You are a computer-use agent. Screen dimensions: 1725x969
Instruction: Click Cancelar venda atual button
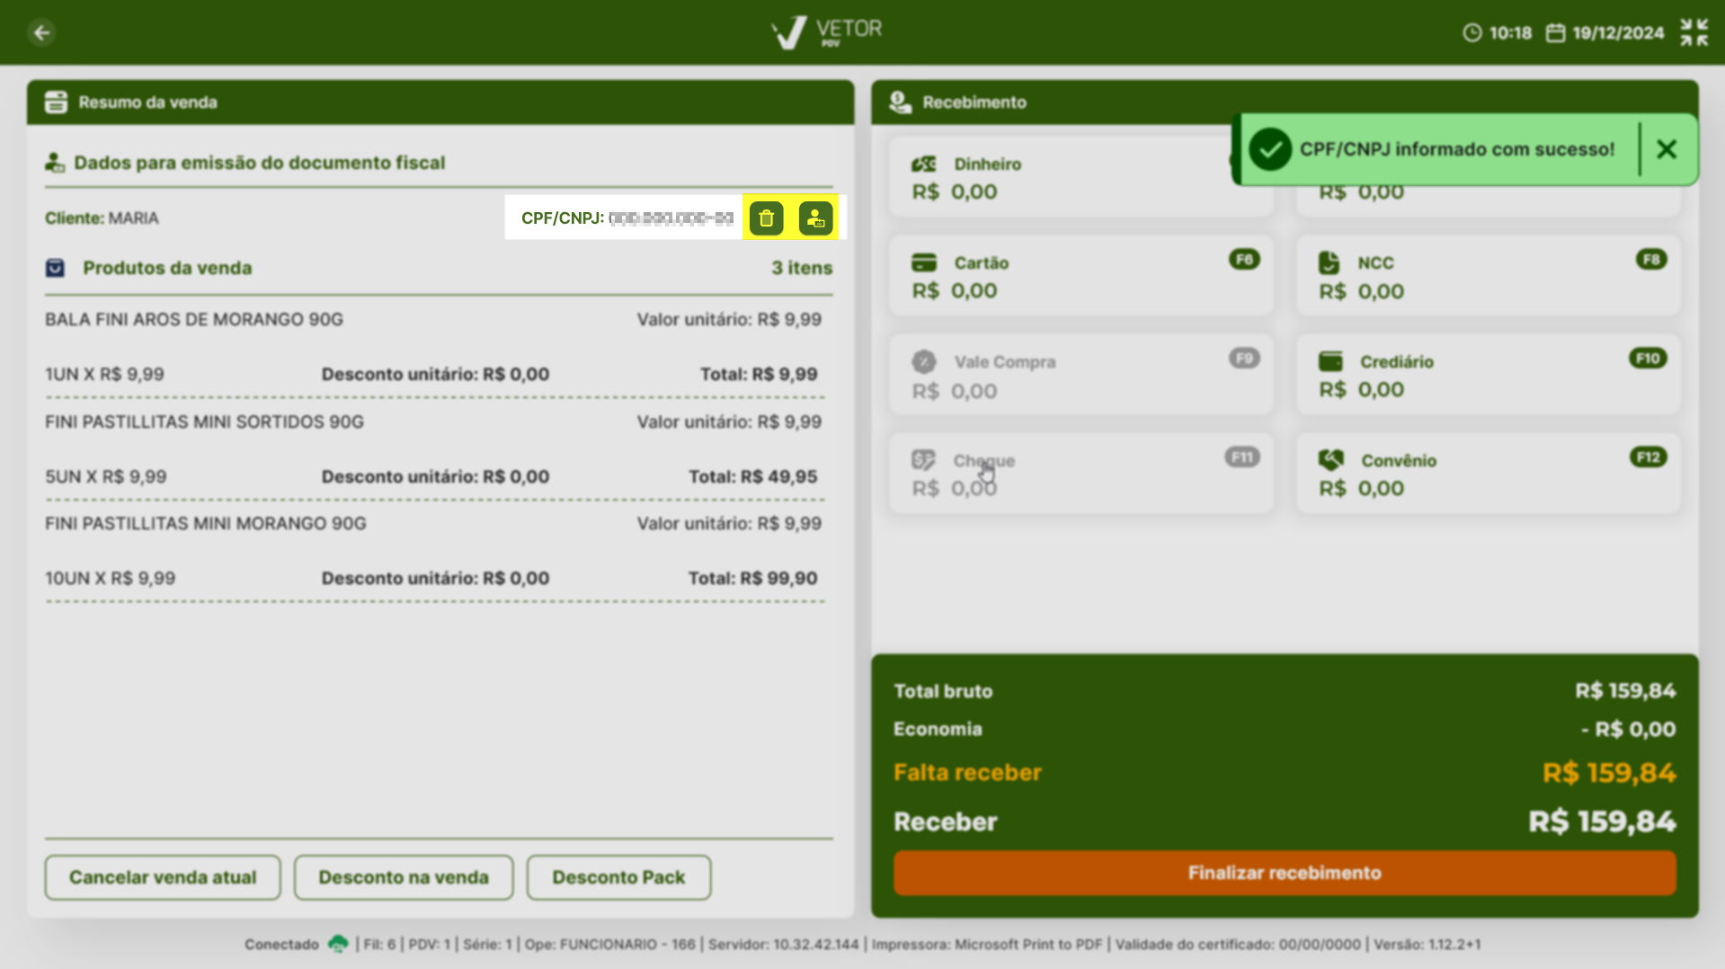pyautogui.click(x=163, y=877)
